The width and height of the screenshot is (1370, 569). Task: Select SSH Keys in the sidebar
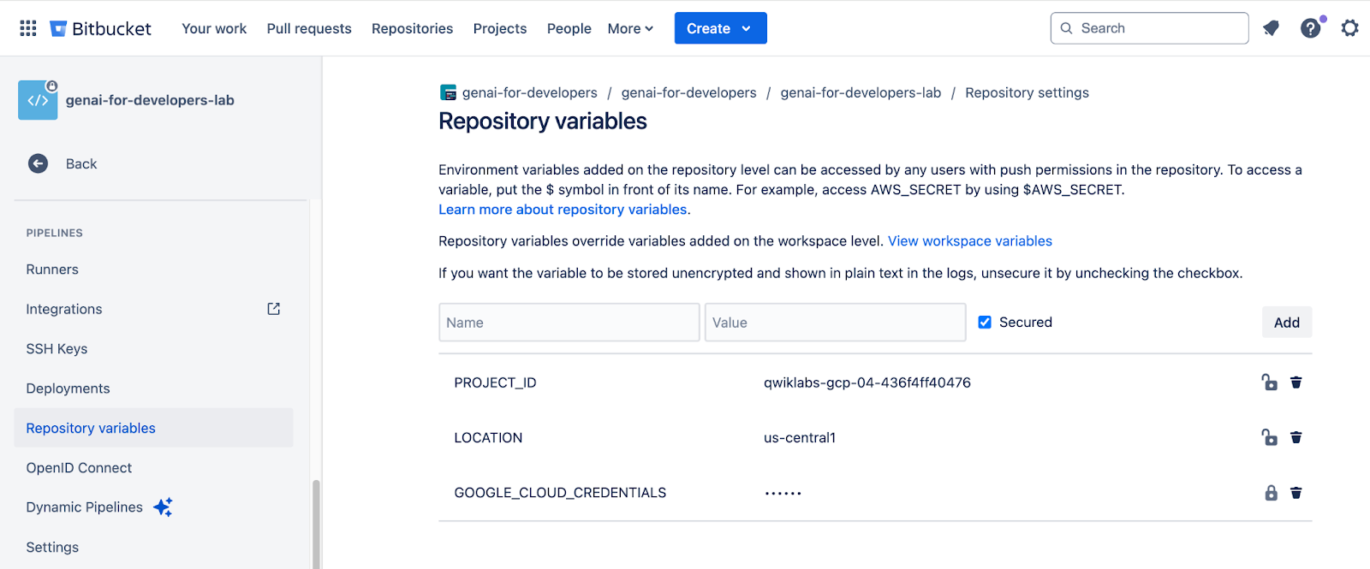pos(57,349)
